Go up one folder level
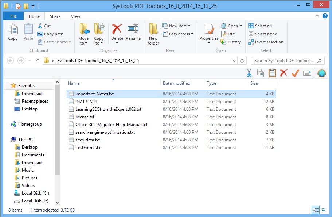The width and height of the screenshot is (332, 217). click(x=38, y=61)
